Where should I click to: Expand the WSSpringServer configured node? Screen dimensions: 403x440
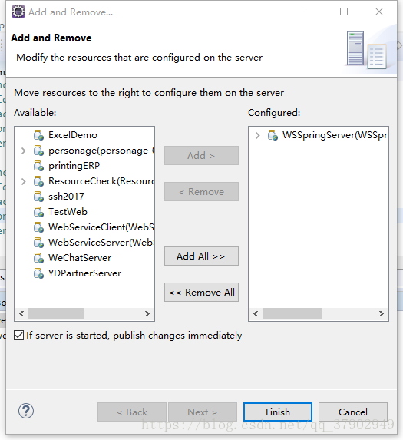[257, 136]
